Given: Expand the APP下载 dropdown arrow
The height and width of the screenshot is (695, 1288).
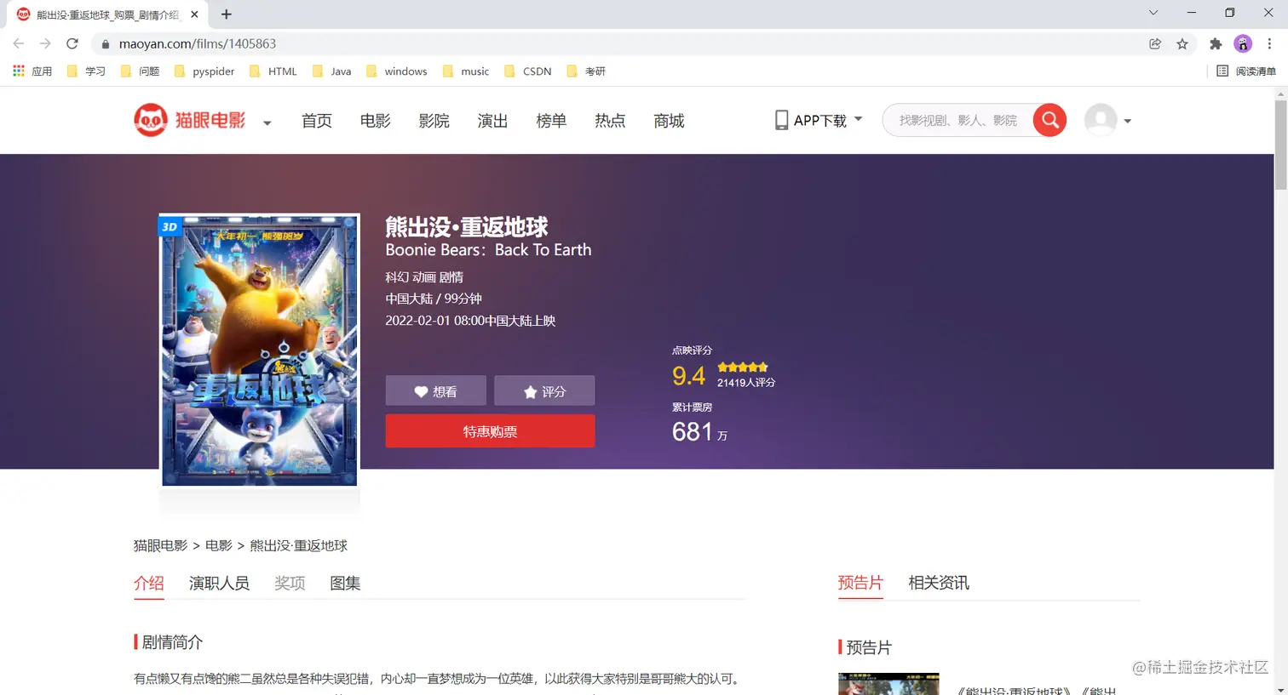Looking at the screenshot, I should click(x=858, y=119).
